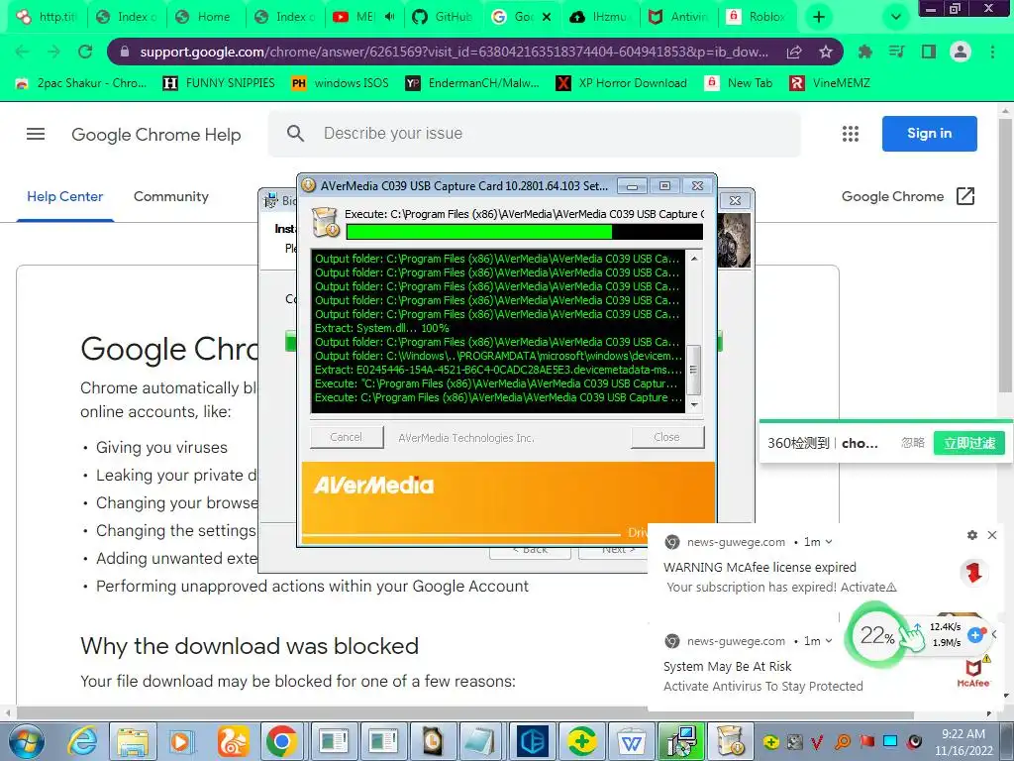Click the 22% memory booster circle
Viewport: 1014px width, 761px height.
pyautogui.click(x=875, y=635)
